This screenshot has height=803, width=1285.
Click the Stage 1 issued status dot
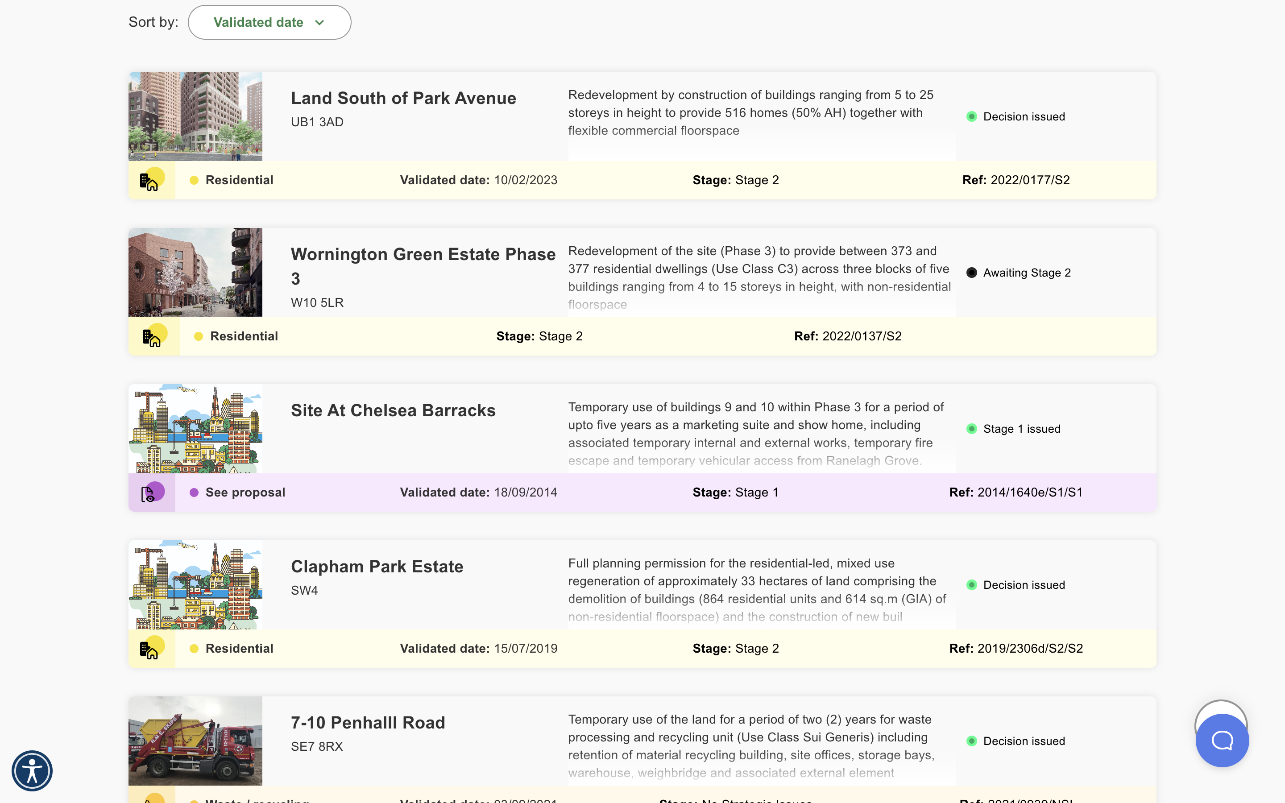972,429
